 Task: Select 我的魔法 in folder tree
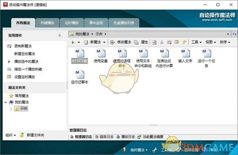(x=22, y=102)
